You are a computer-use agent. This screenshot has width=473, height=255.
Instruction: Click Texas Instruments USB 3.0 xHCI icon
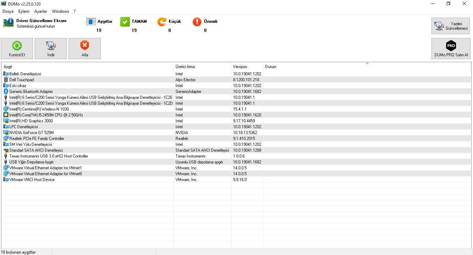pyautogui.click(x=6, y=156)
